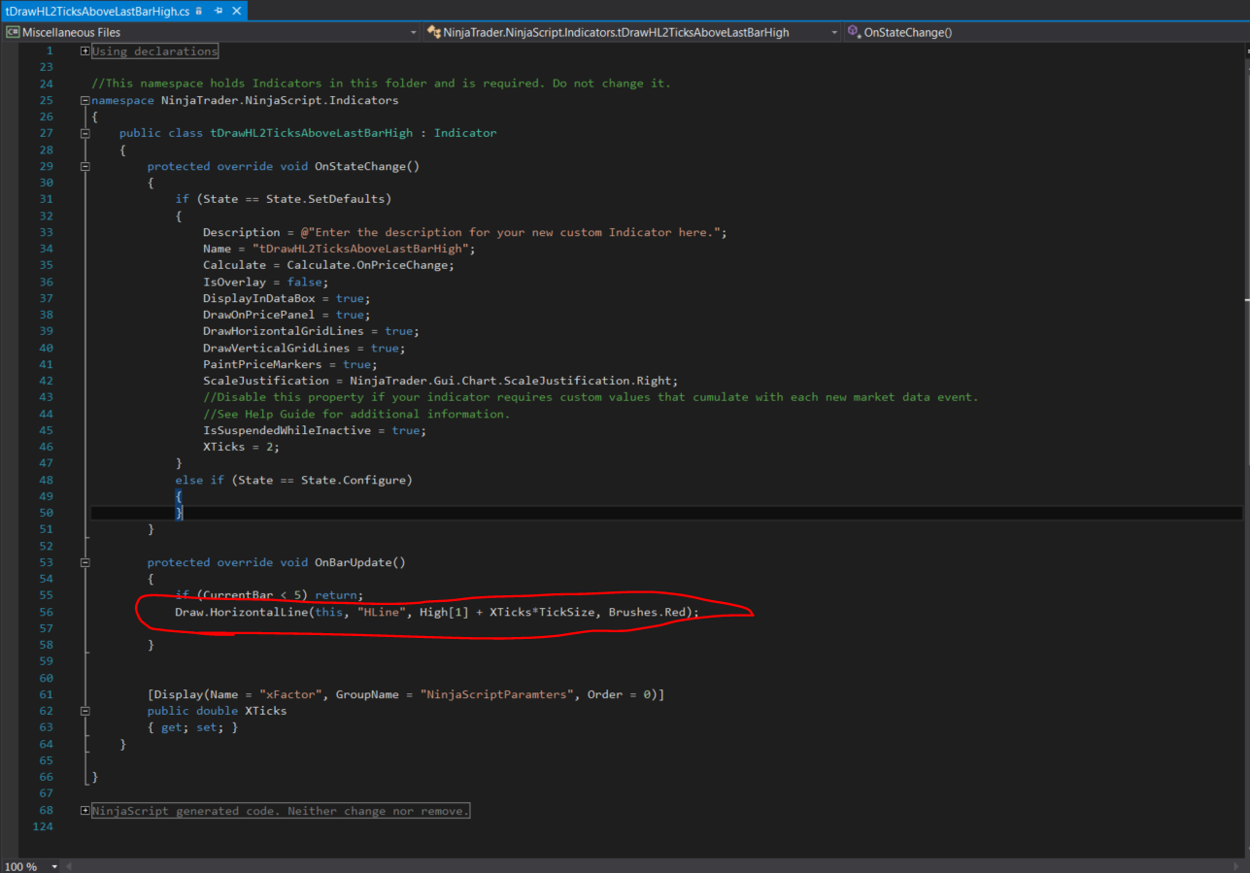Click the '[Display(Name = "xFactor"' attribute line
Viewport: 1250px width, 873px height.
click(x=406, y=694)
